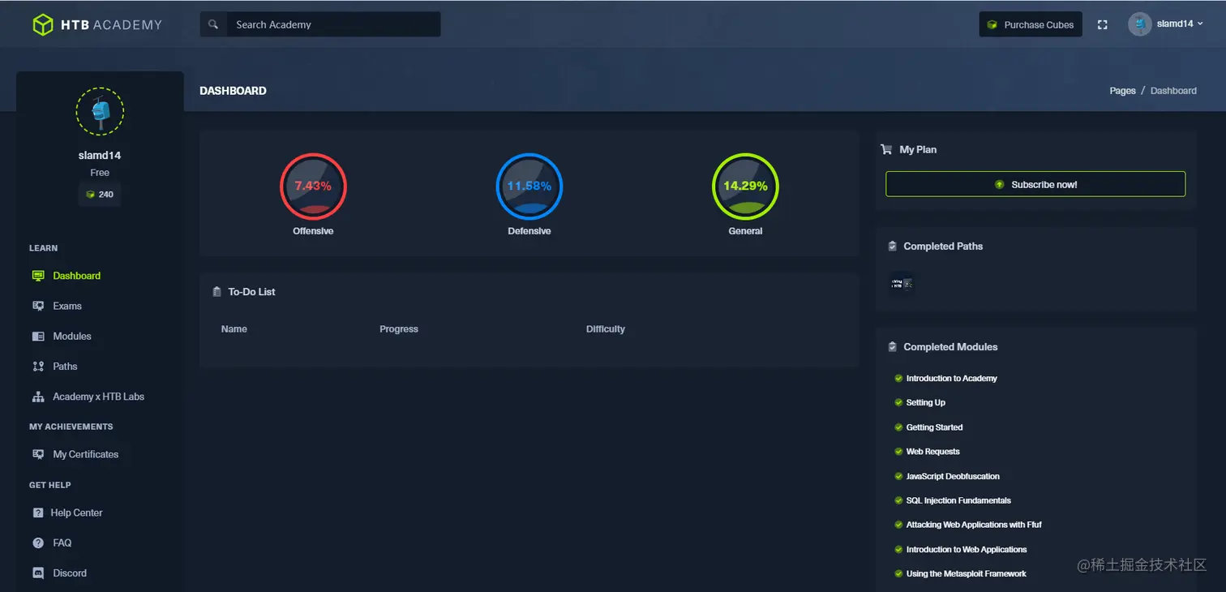Click the search magnifier icon
The width and height of the screenshot is (1226, 592).
(x=213, y=24)
